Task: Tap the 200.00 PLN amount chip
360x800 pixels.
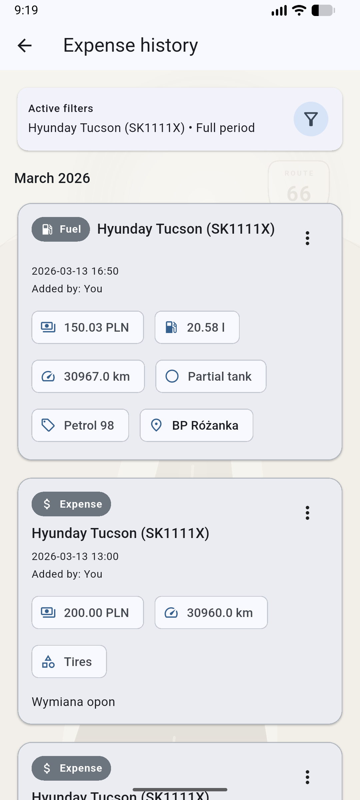Action: 88,613
